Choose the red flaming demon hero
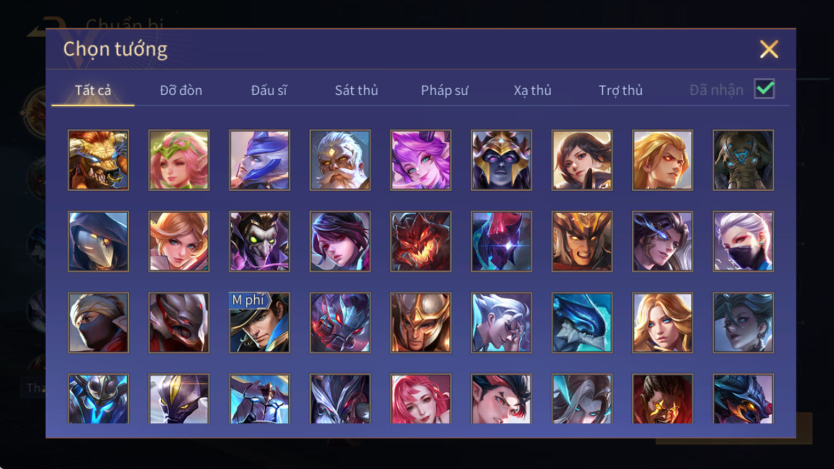The width and height of the screenshot is (834, 469). [x=420, y=242]
